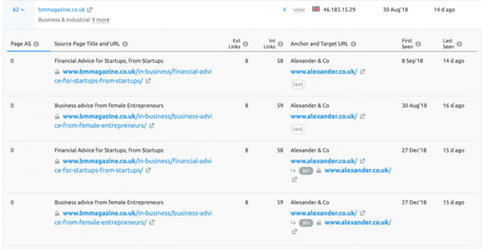The image size is (490, 249).
Task: Select title Financial Advice for Startups, 8 Sep'18 row
Action: (x=109, y=61)
